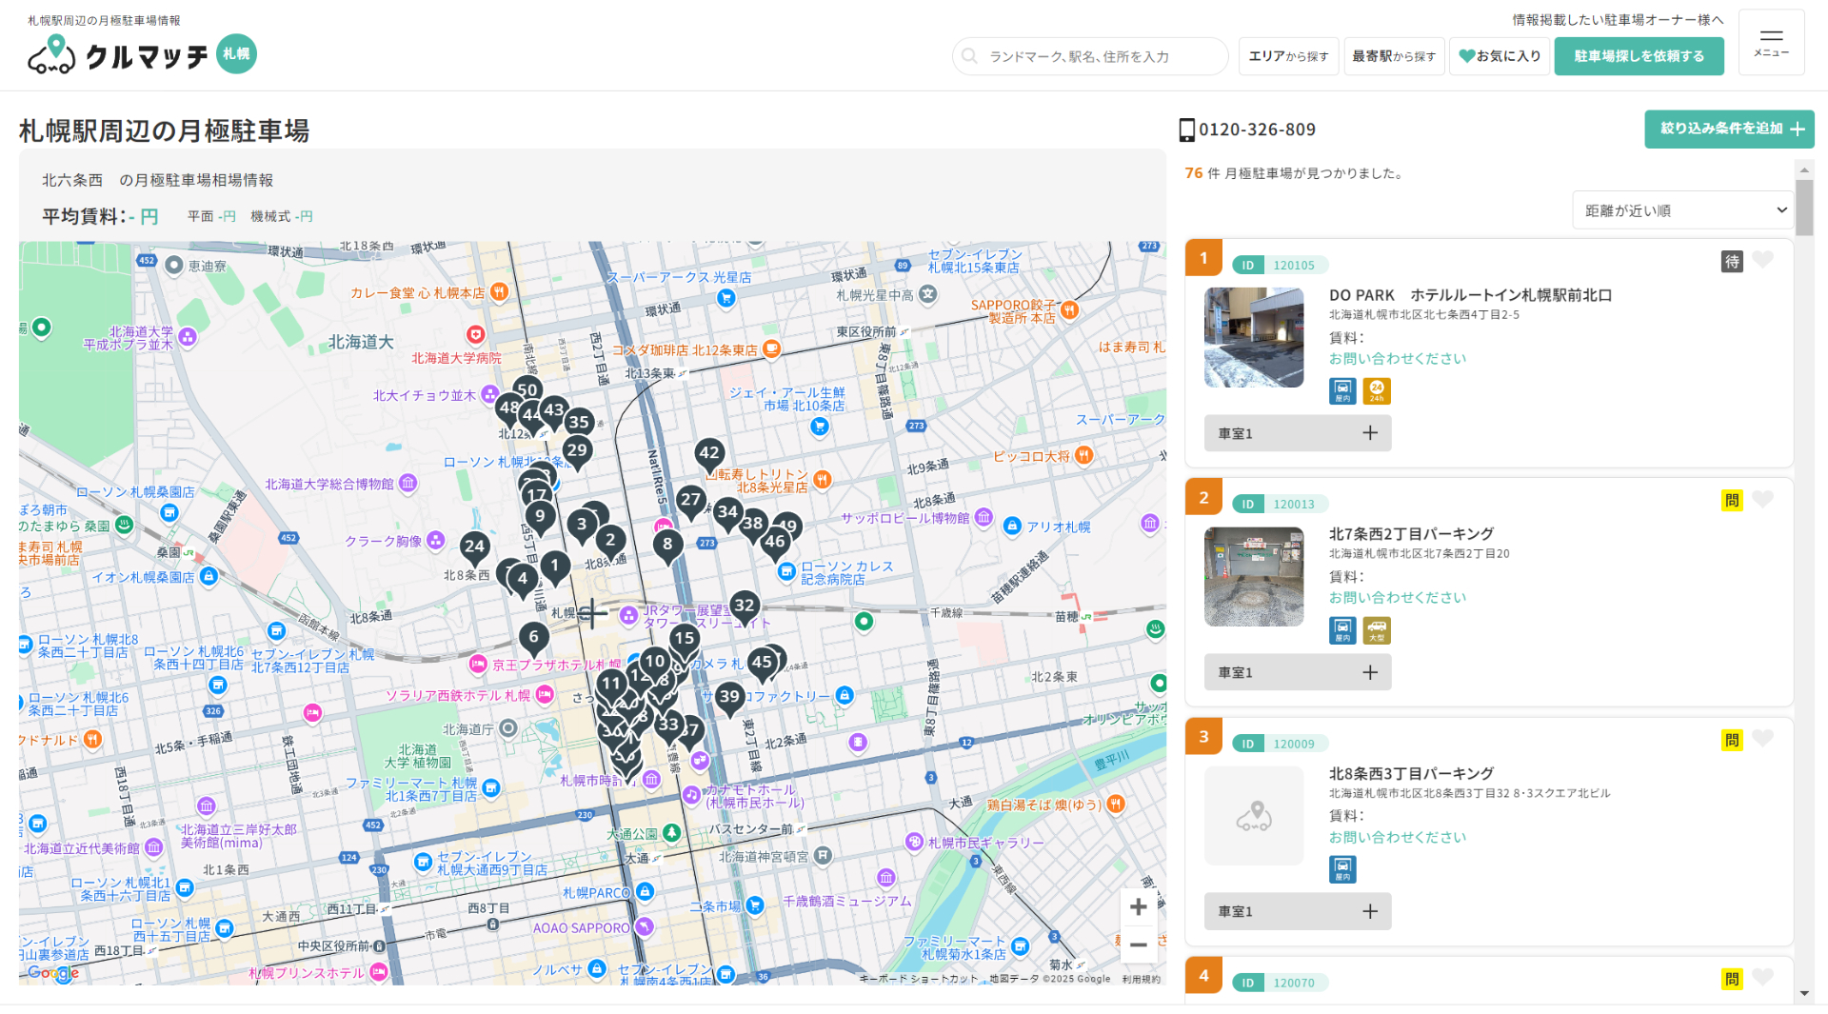Select map marker number 15
The width and height of the screenshot is (1828, 1014).
684,640
